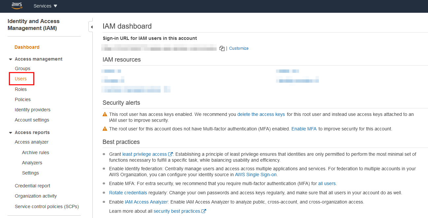The height and width of the screenshot is (218, 428).
Task: Collapse the Access management section
Action: [x=11, y=59]
